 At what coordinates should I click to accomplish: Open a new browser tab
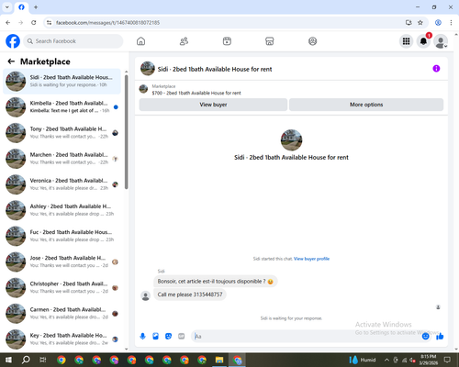point(36,7)
